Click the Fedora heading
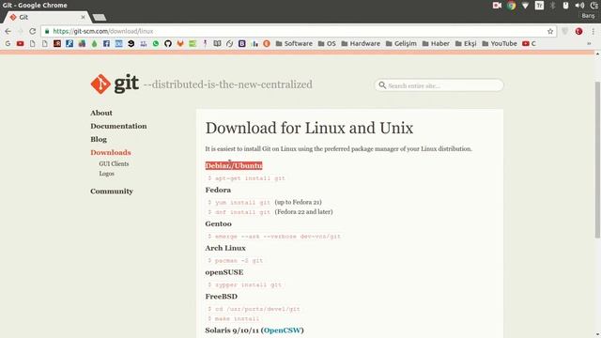Screen dimensions: 601x338 (218, 190)
